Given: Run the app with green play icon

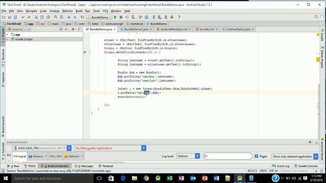Looking at the screenshot, I should click(x=115, y=17).
